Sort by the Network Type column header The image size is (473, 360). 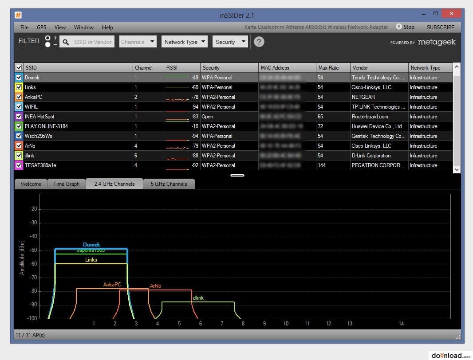tap(430, 67)
